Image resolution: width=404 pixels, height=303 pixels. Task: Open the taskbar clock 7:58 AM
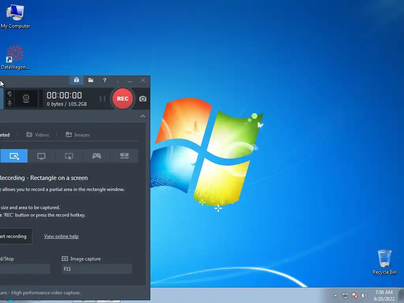[384, 296]
